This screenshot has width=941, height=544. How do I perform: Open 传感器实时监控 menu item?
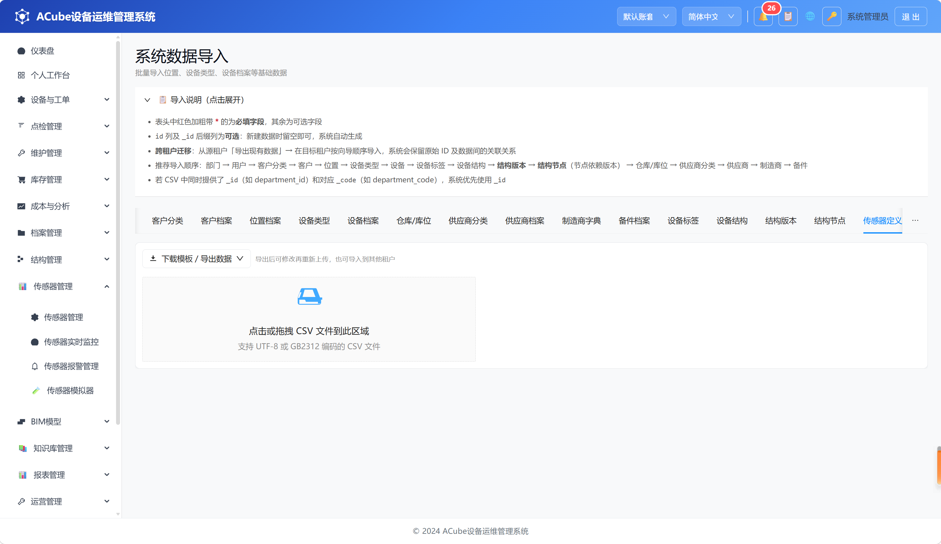click(x=71, y=342)
